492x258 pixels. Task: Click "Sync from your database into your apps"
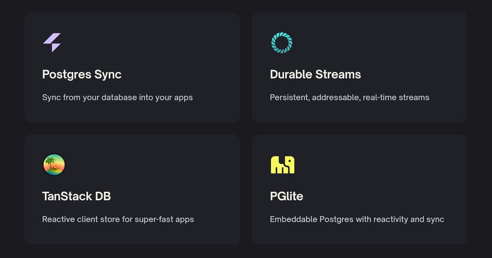point(117,97)
